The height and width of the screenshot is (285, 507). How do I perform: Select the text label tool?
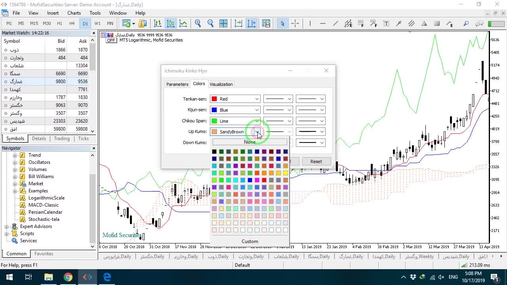386,24
